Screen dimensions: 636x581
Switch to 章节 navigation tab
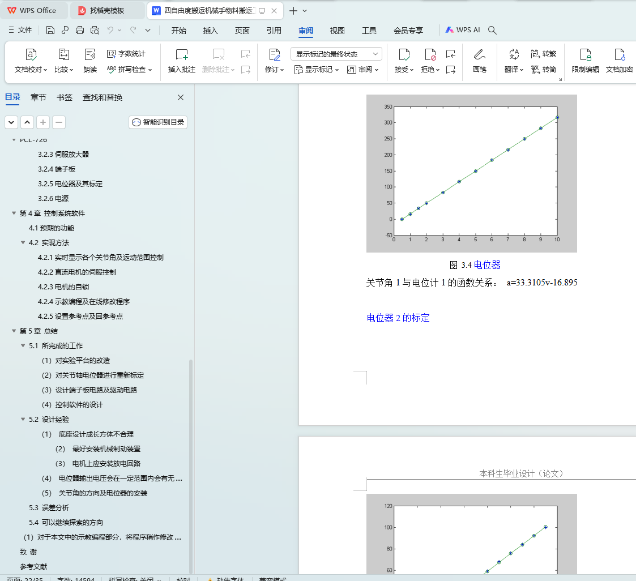pyautogui.click(x=38, y=97)
